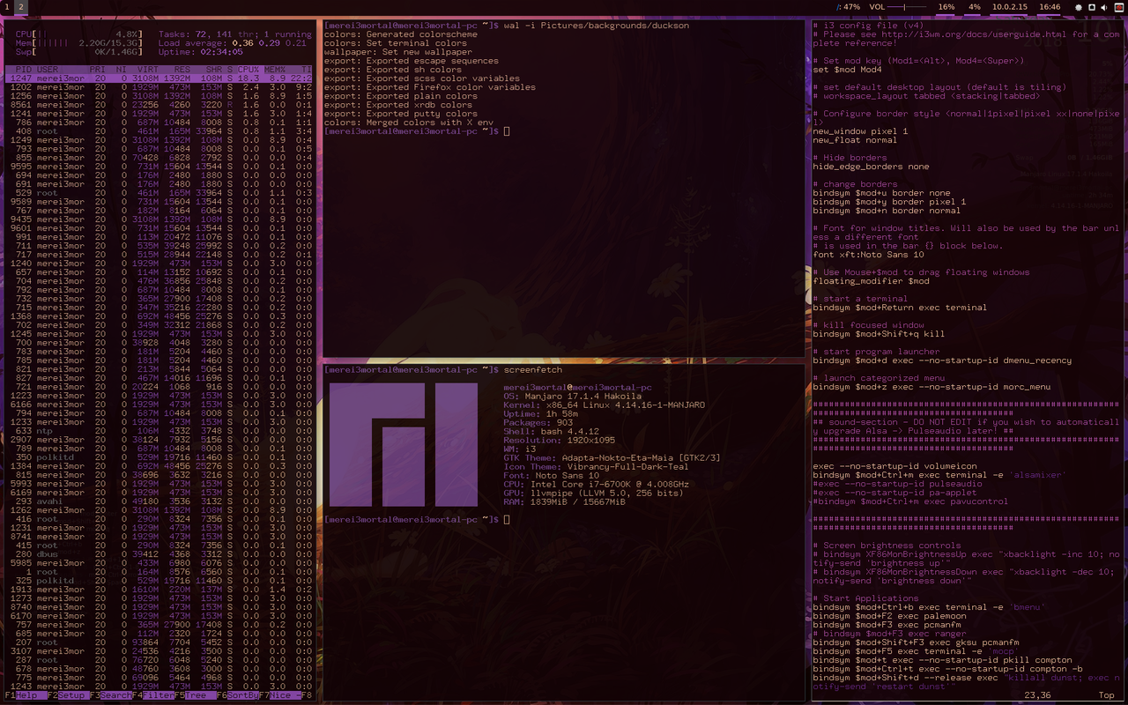Screen dimensions: 1128x705
Task: Open the red screenshot tray icon
Action: click(1118, 7)
